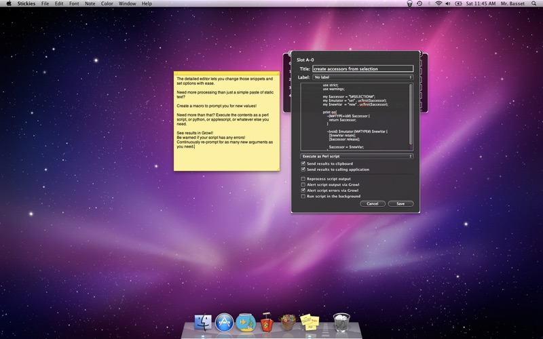Open the fishbowl app in the dock
The height and width of the screenshot is (339, 543).
[x=246, y=321]
